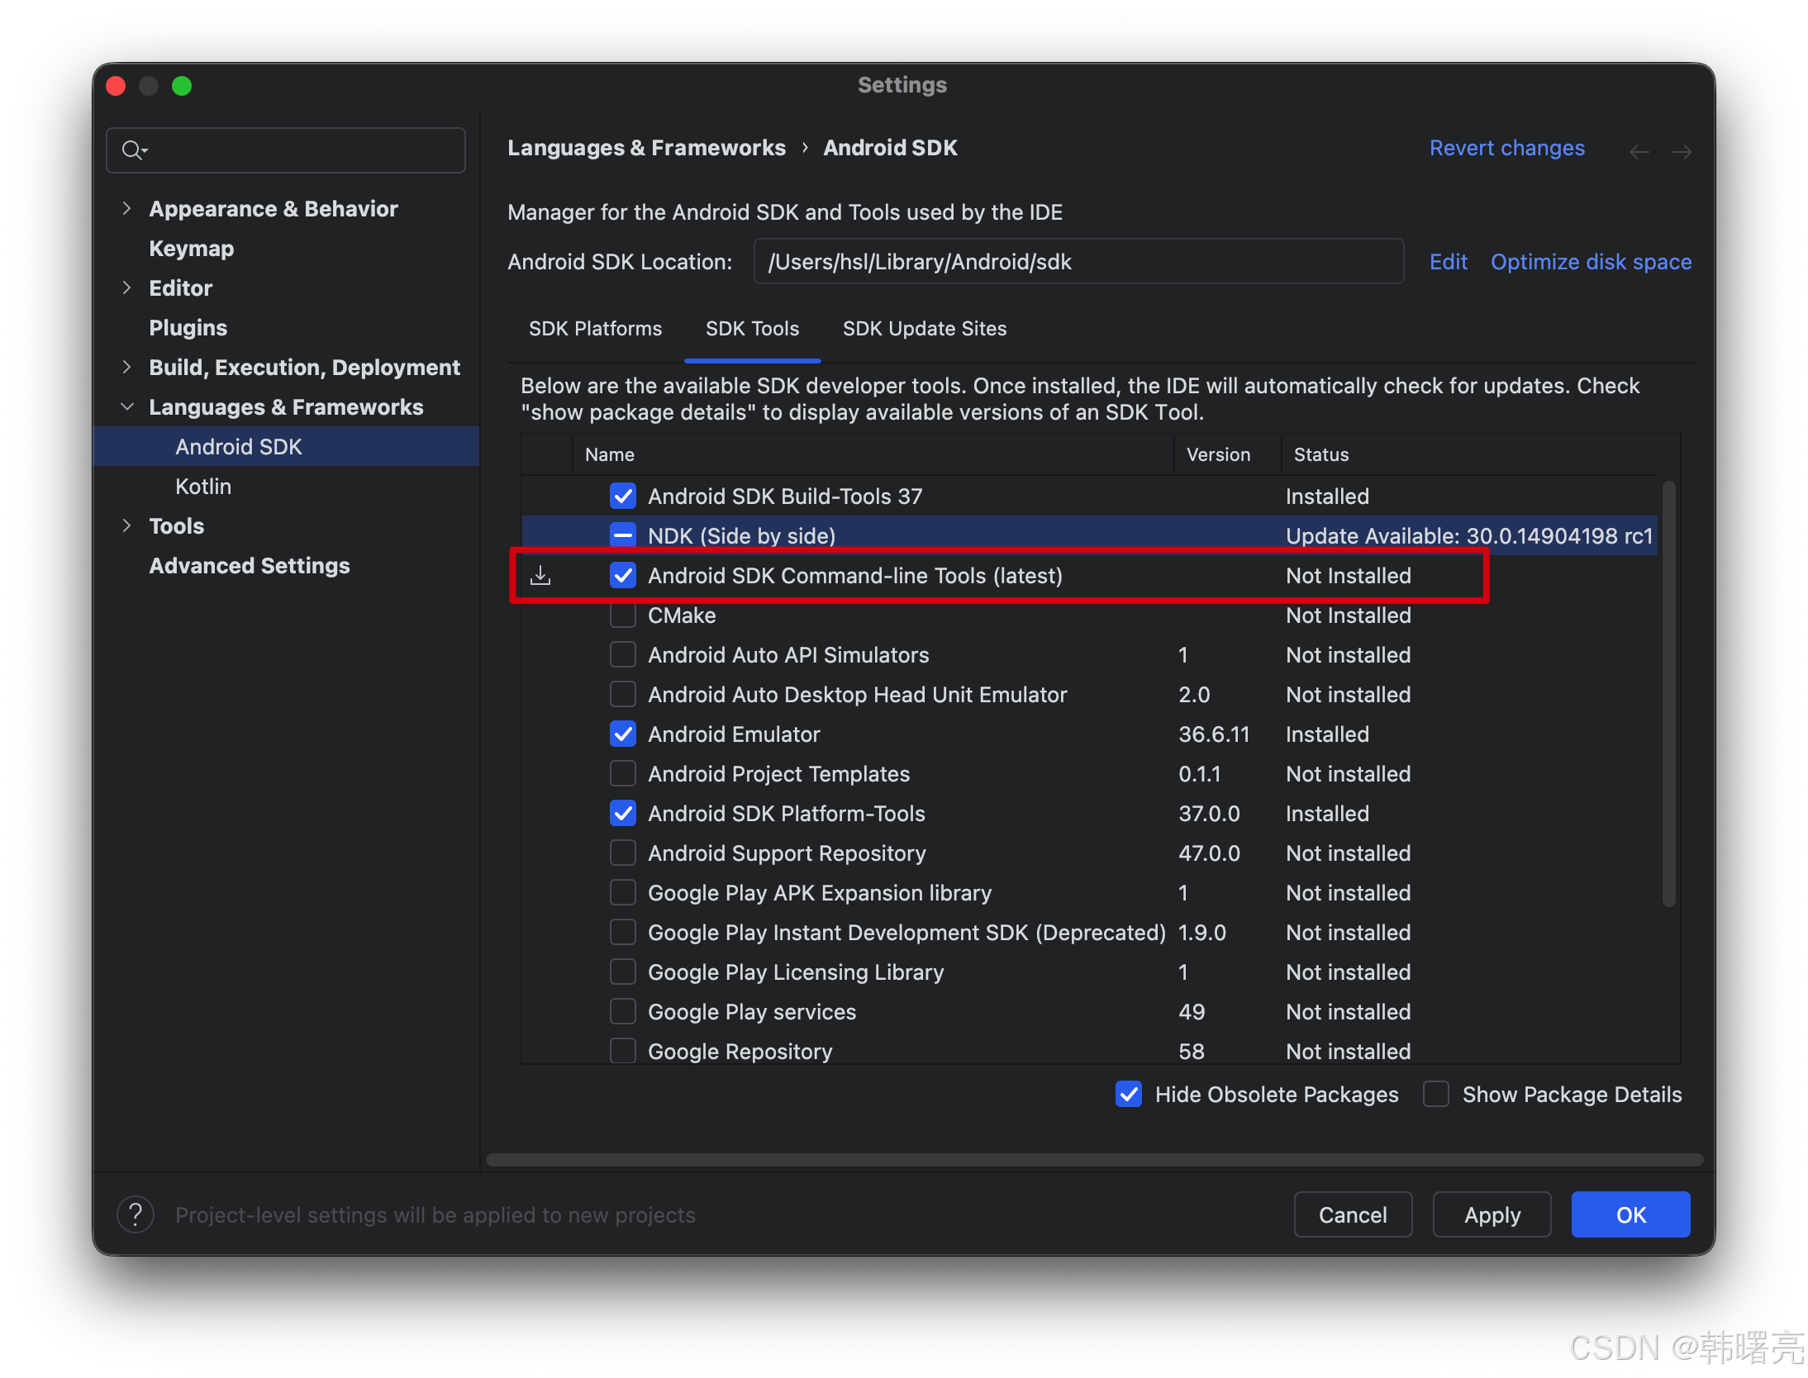
Task: Navigate back with the left arrow
Action: click(x=1639, y=151)
